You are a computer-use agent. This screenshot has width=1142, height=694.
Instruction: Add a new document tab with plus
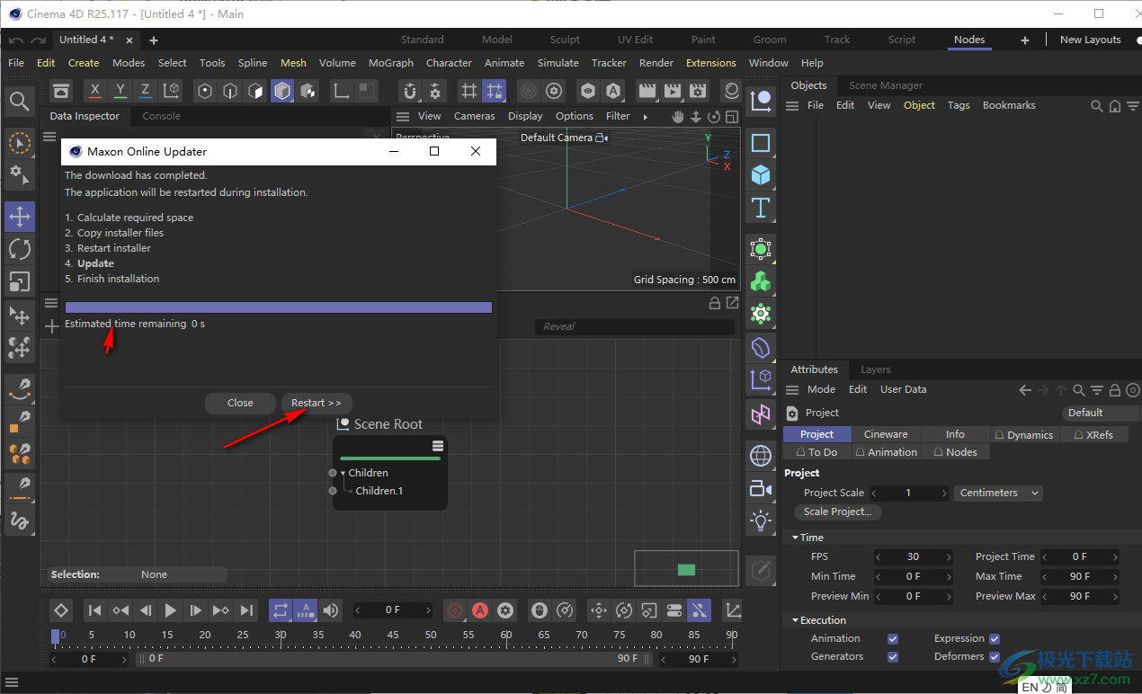[x=154, y=40]
